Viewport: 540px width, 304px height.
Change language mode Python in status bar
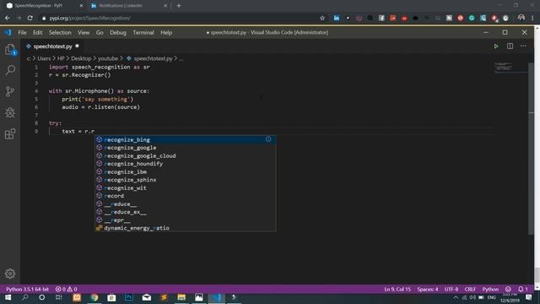pyautogui.click(x=490, y=289)
